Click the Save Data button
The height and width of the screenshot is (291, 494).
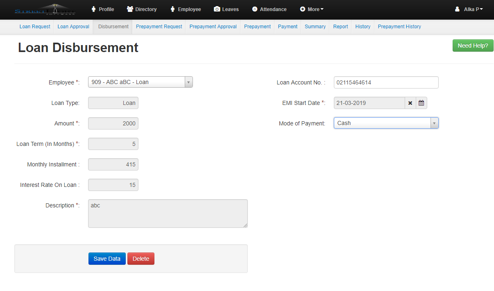coord(107,259)
